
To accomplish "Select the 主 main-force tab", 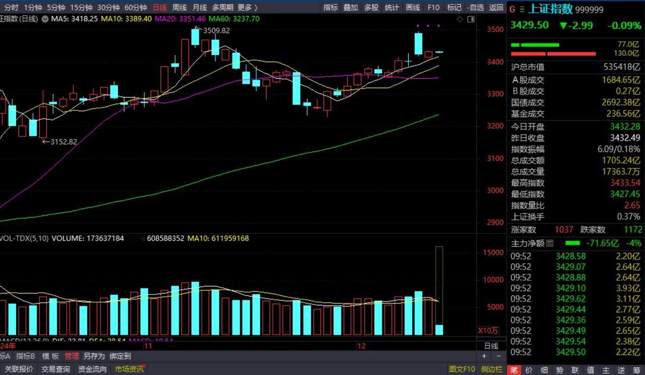I will point(606,370).
